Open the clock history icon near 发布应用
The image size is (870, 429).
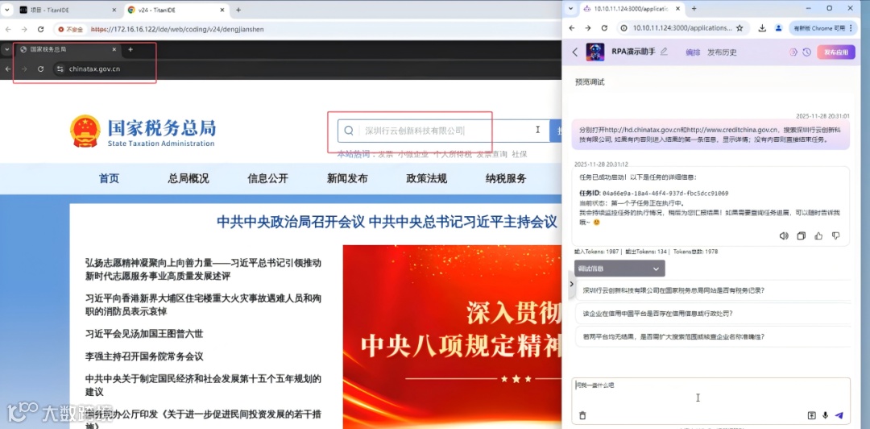click(x=806, y=52)
